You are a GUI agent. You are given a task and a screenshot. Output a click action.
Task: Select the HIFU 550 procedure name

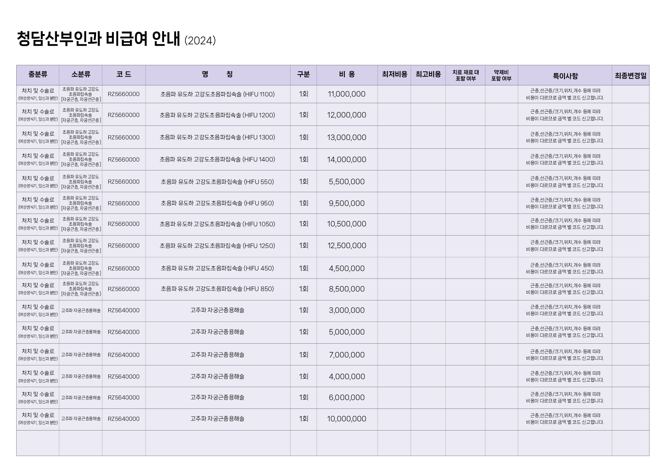click(x=217, y=182)
